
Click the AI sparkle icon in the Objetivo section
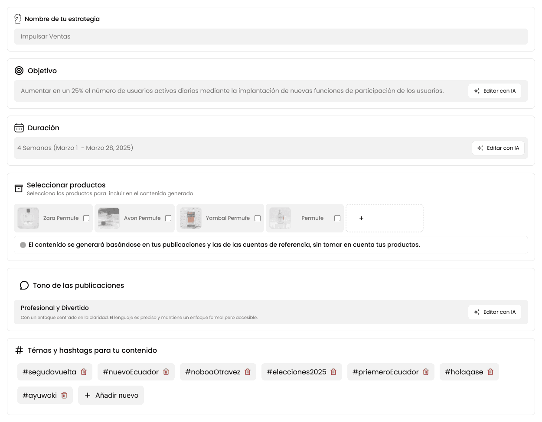coord(477,91)
